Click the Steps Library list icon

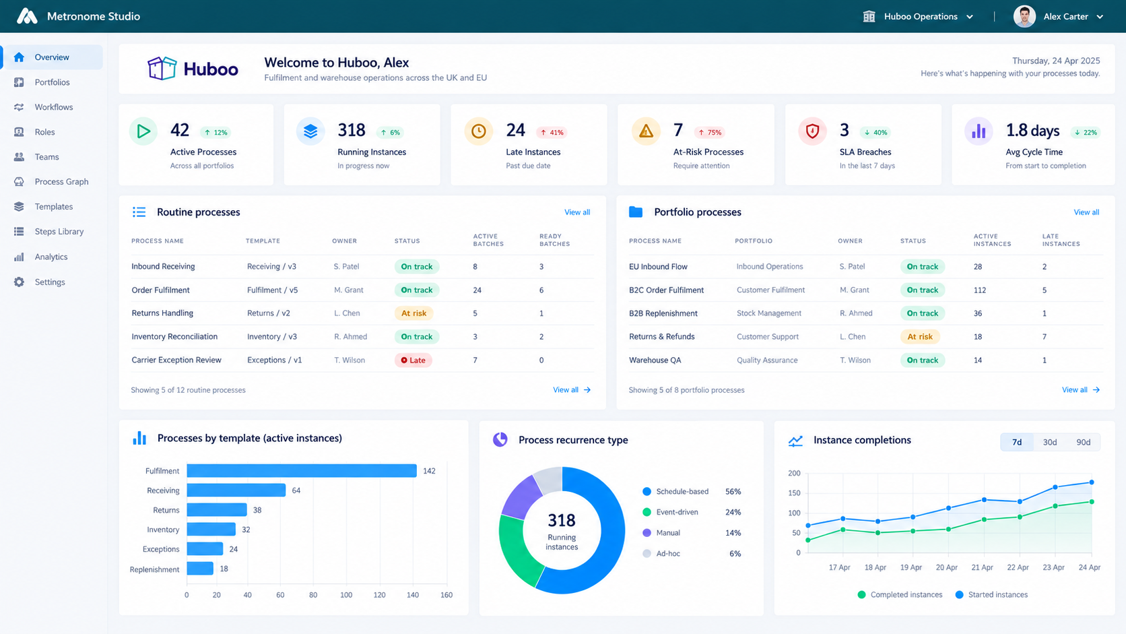tap(19, 232)
